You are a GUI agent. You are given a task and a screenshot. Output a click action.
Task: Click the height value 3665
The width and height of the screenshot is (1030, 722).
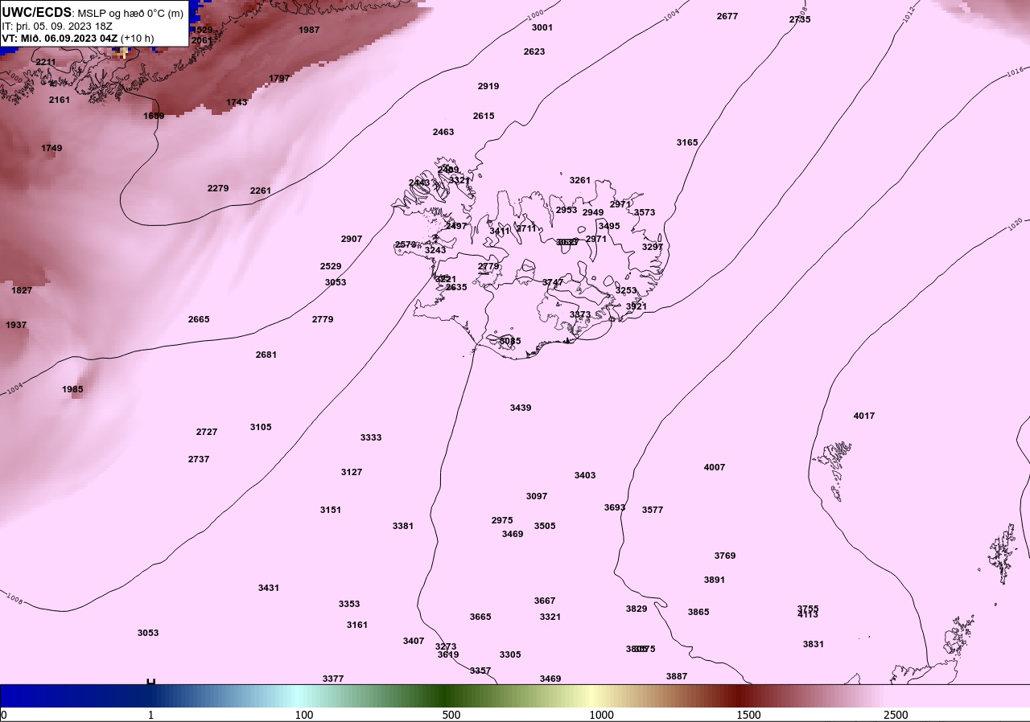[x=480, y=617]
